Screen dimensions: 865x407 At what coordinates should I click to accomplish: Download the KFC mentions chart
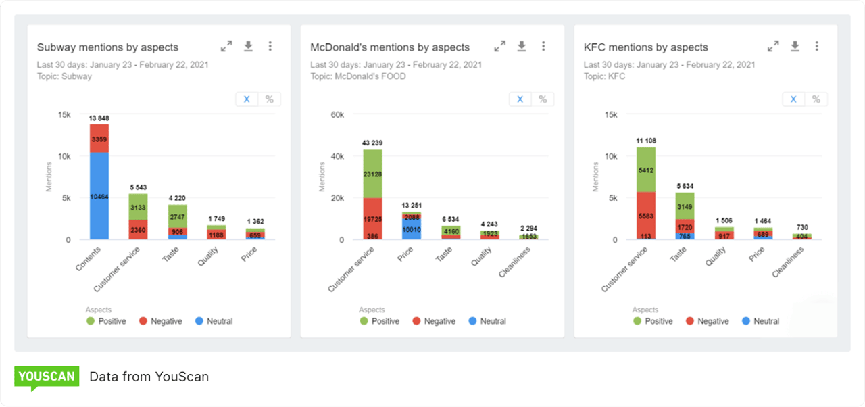tap(795, 46)
